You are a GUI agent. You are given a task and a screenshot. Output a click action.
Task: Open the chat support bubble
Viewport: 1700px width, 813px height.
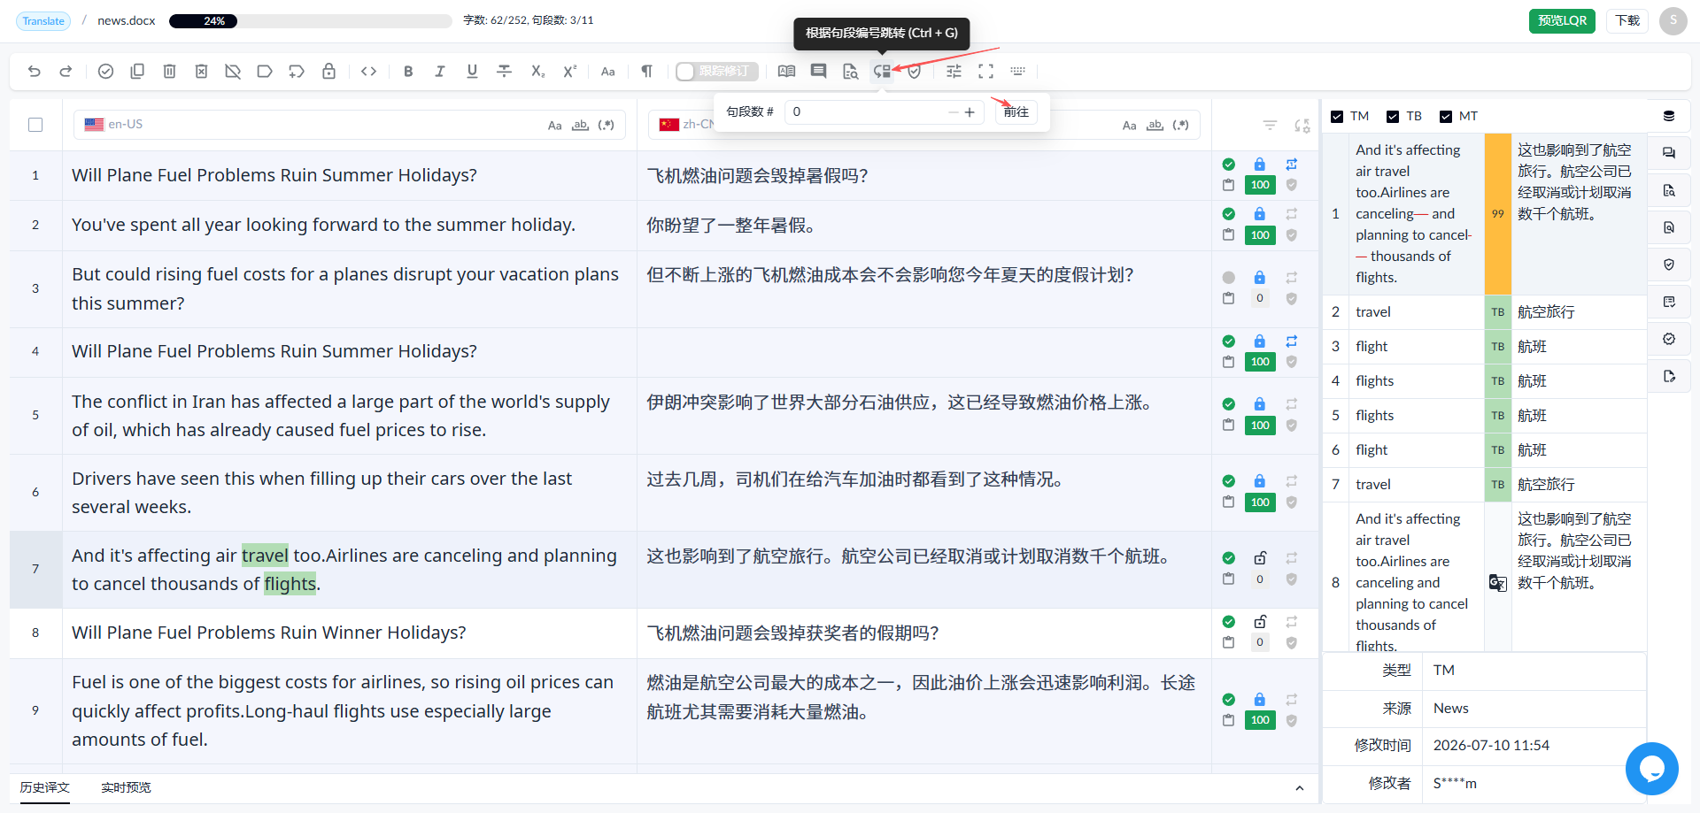tap(1651, 769)
